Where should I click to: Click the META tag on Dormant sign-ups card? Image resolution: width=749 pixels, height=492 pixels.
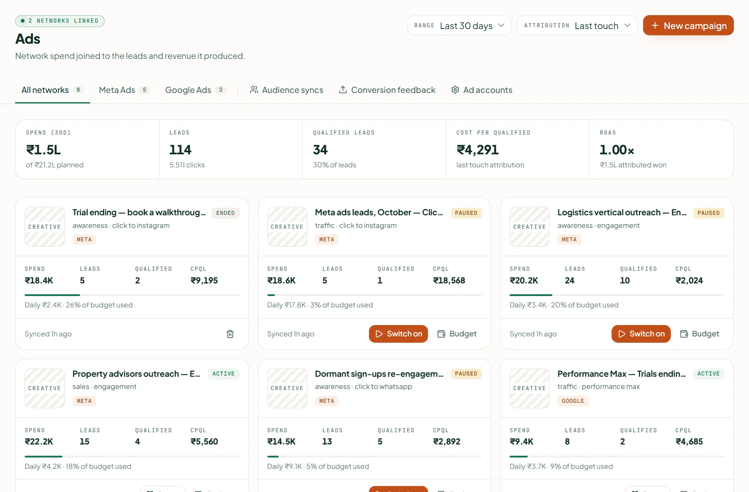pos(327,401)
